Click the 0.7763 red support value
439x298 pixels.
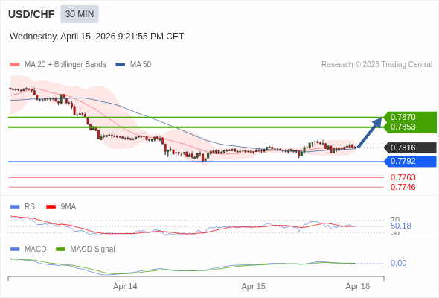[403, 177]
